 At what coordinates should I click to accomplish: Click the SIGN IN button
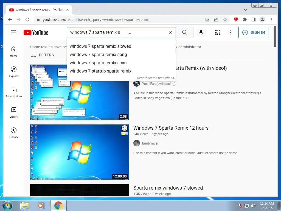[x=253, y=32]
